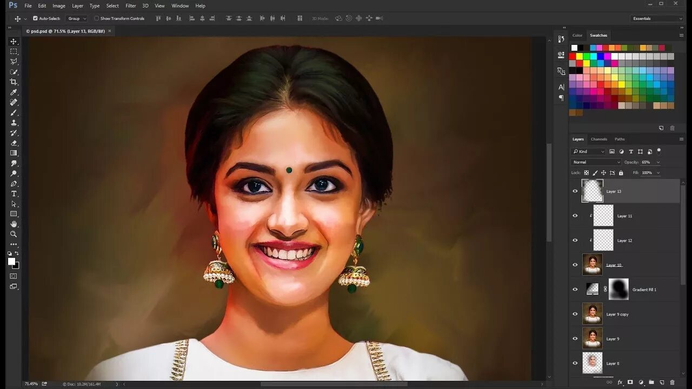Select the Crop tool
Viewport: 692px width, 389px height.
point(14,82)
